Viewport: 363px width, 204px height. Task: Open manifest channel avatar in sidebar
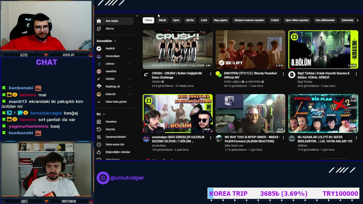coord(99,71)
